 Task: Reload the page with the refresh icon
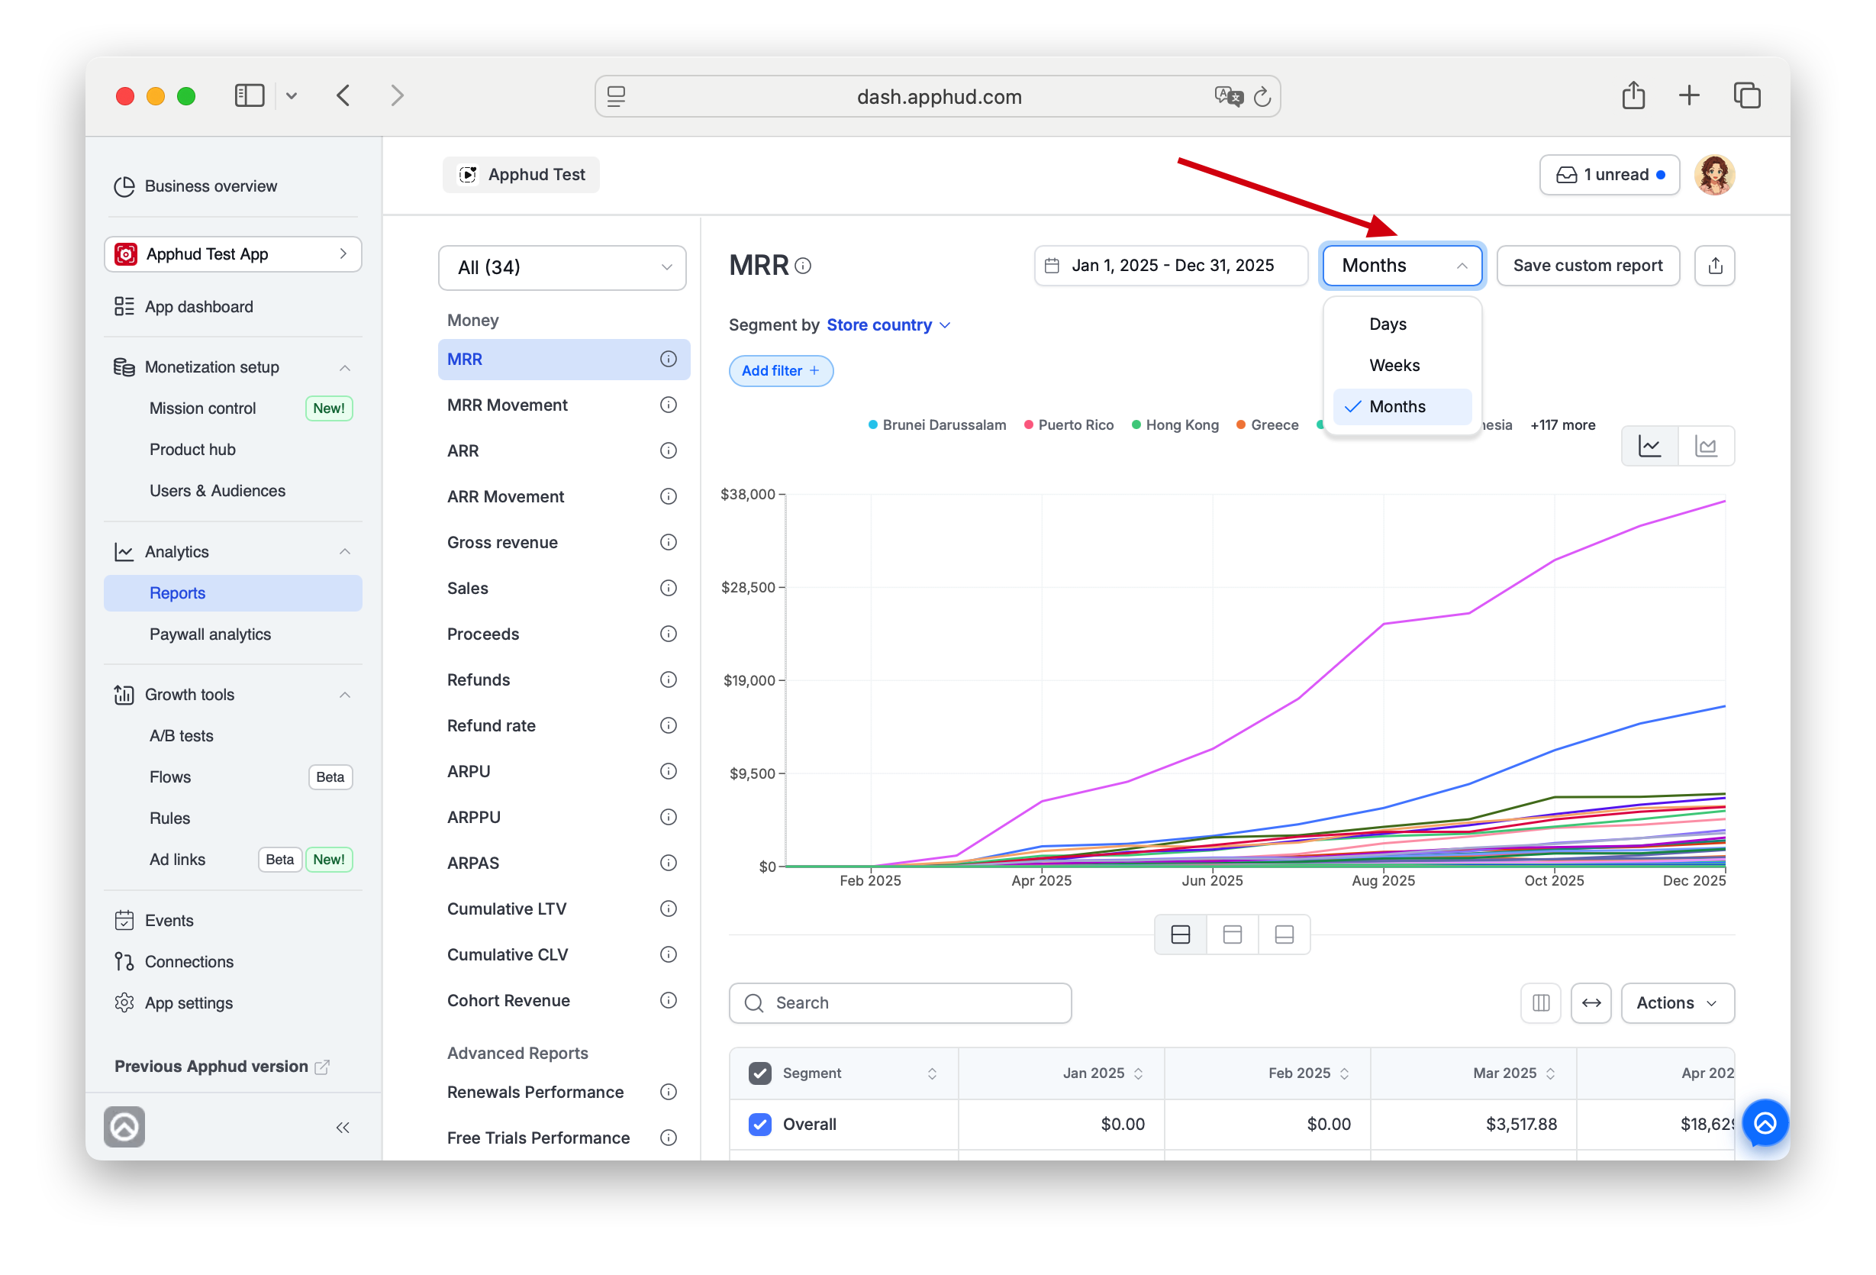(x=1262, y=97)
